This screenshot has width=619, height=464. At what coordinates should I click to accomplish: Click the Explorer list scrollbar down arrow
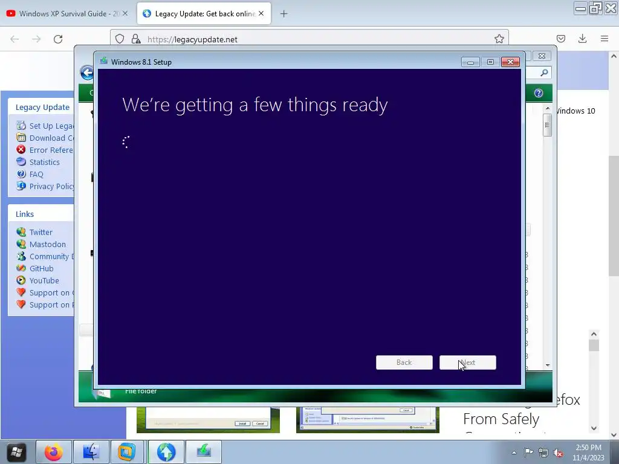pyautogui.click(x=548, y=365)
